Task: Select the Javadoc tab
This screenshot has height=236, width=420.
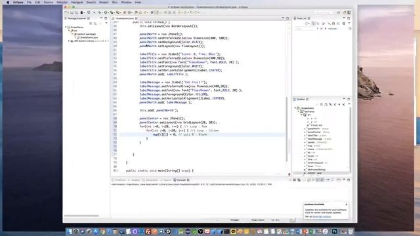Action: (135, 180)
